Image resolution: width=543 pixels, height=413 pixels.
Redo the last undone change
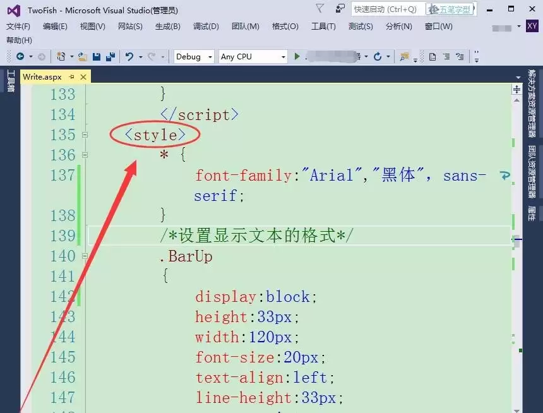(150, 56)
